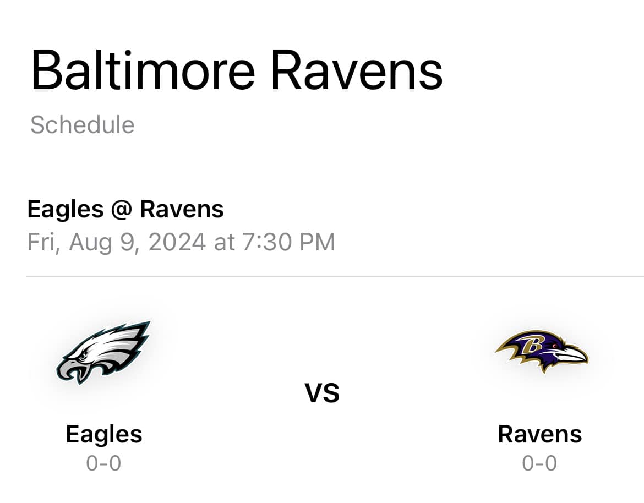Image resolution: width=644 pixels, height=503 pixels.
Task: Click the word Baltimore in the title
Action: [143, 70]
